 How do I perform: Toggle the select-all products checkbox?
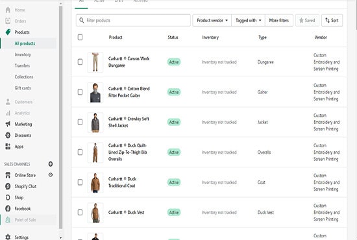[80, 37]
